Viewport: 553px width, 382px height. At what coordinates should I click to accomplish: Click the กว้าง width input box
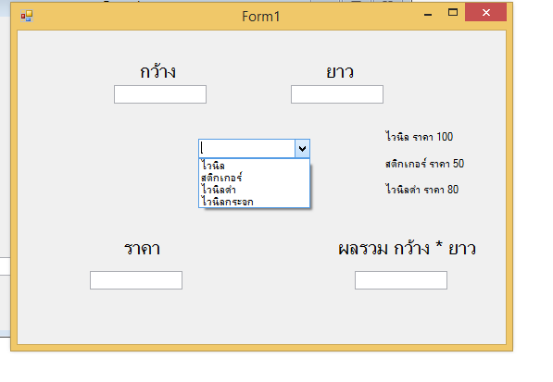click(x=160, y=94)
